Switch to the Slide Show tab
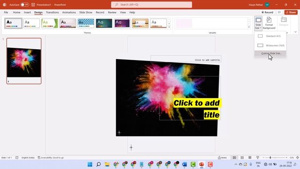This screenshot has width=300, height=169. pyautogui.click(x=86, y=13)
